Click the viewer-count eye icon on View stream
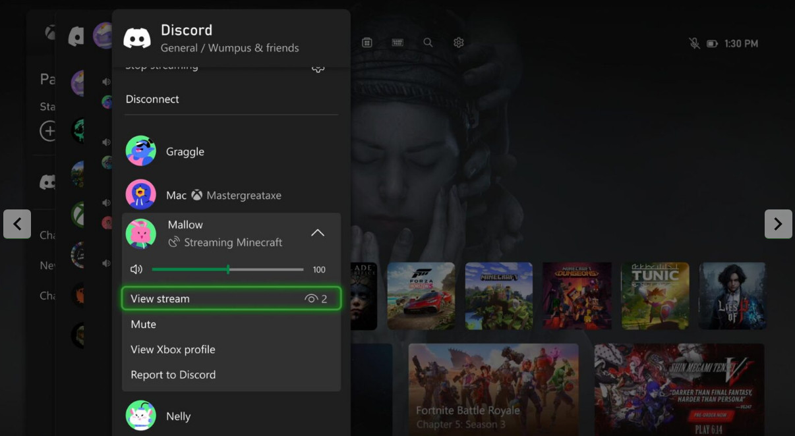 [x=311, y=299]
